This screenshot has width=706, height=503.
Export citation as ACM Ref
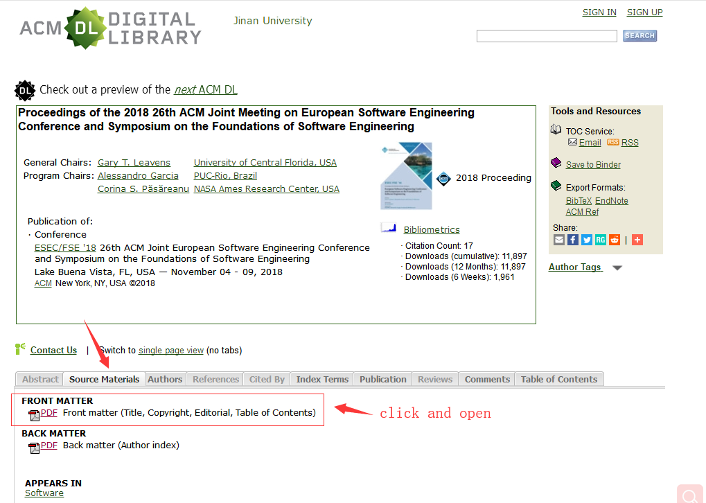pyautogui.click(x=582, y=212)
